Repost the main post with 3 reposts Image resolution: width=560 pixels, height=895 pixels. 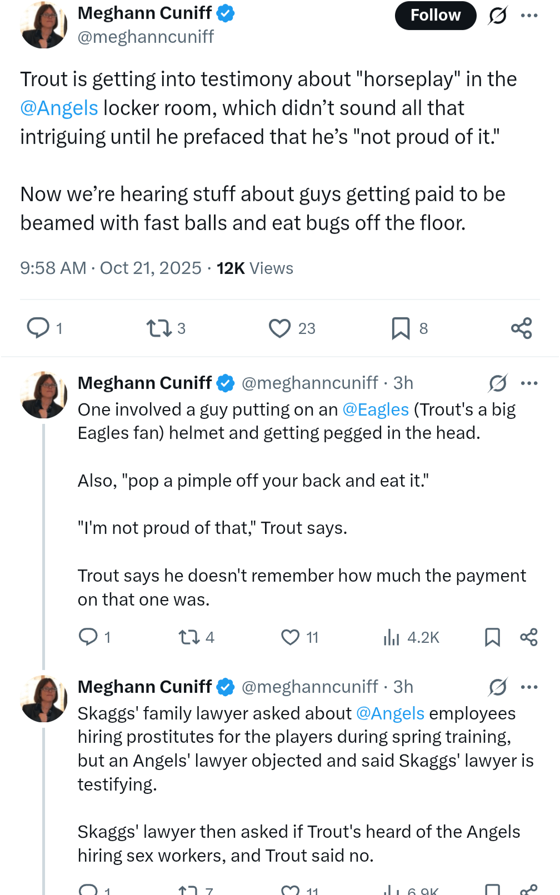coord(159,328)
